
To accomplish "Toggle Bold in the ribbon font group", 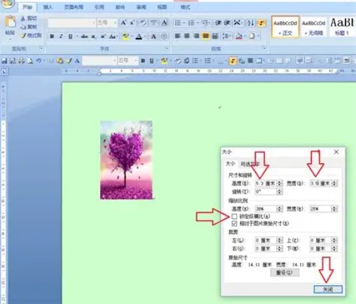I will [52, 37].
